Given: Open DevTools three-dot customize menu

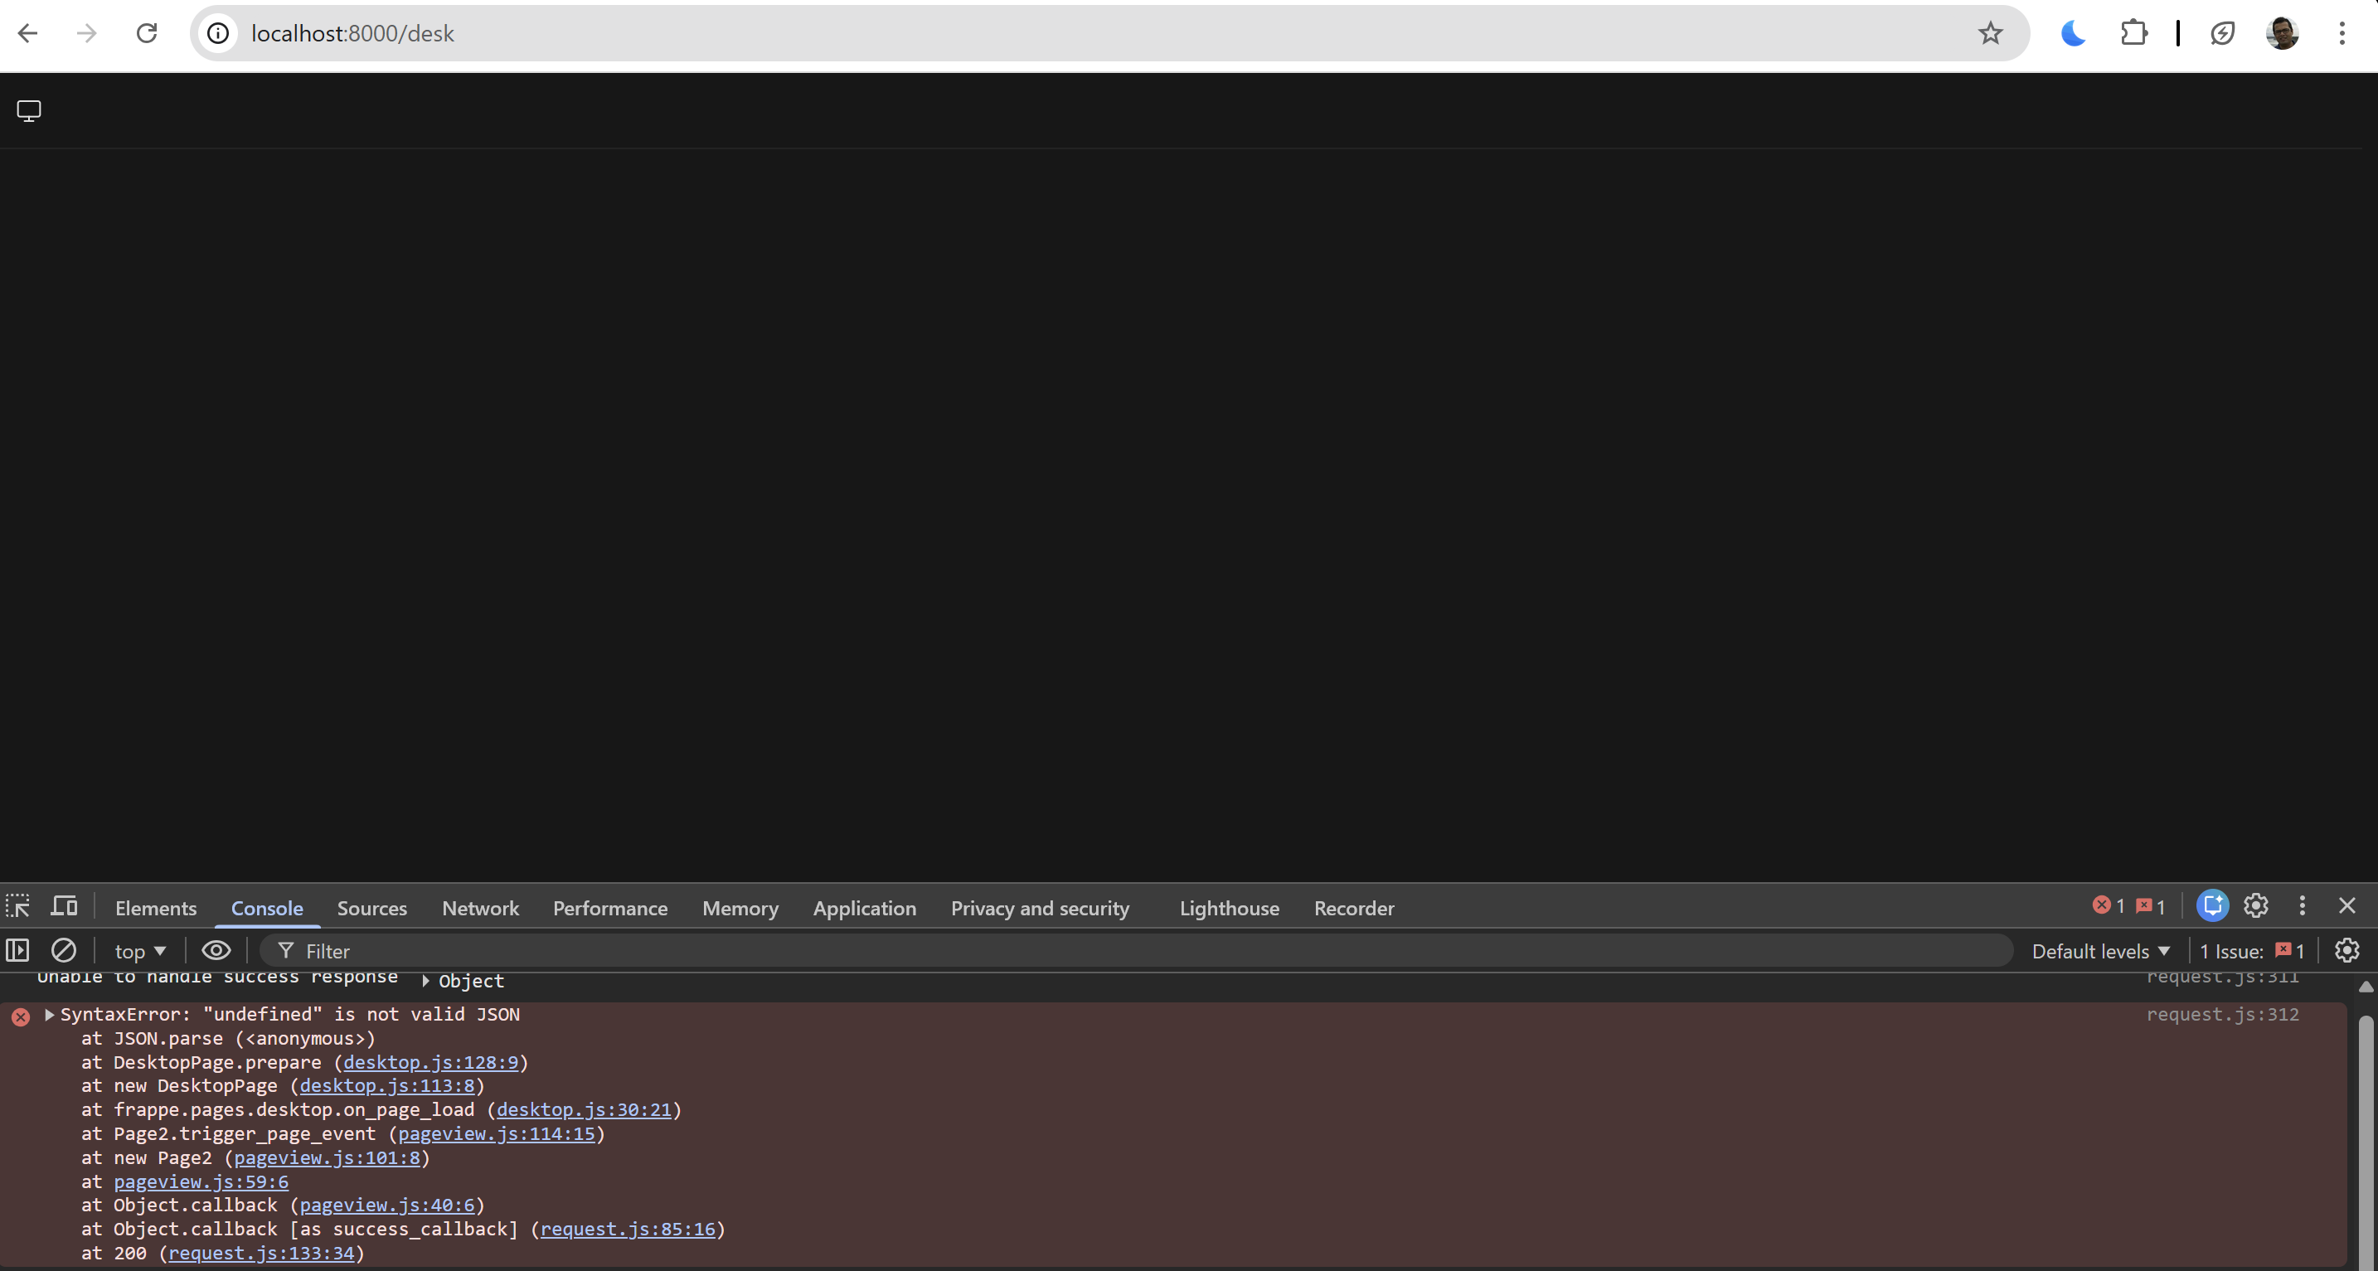Looking at the screenshot, I should tap(2303, 905).
